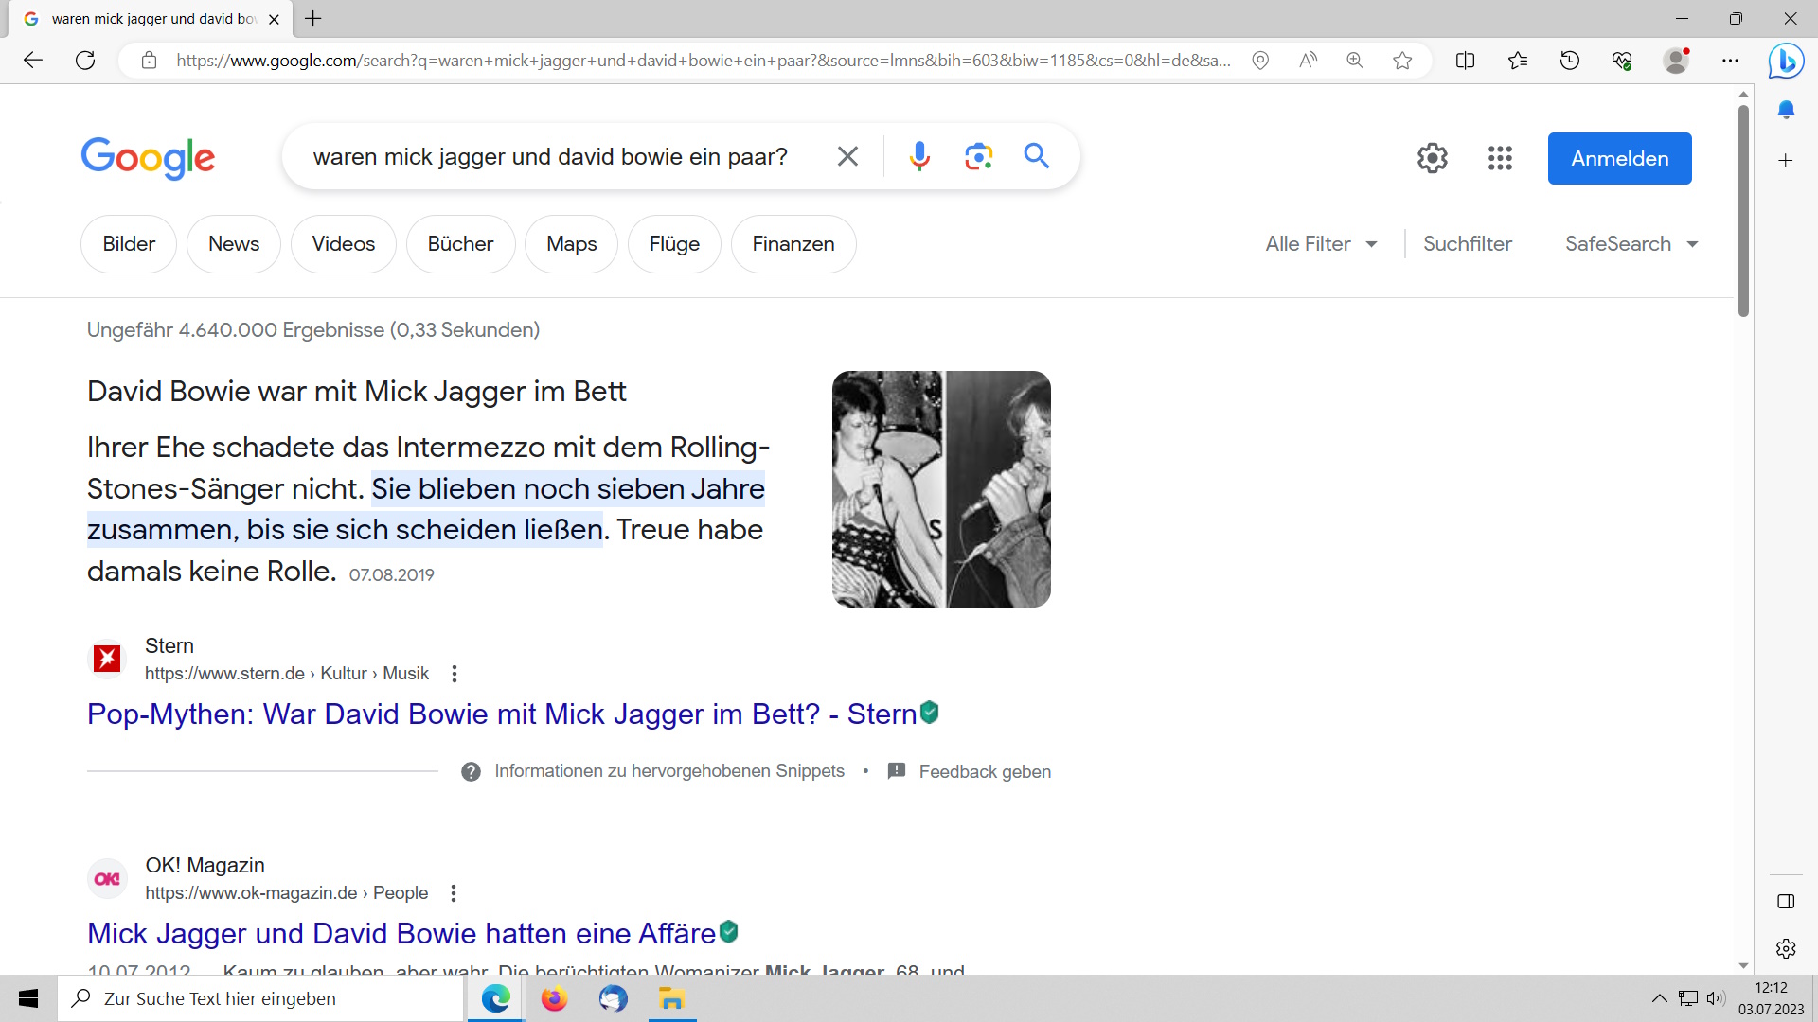Open Google Lens image search
The image size is (1818, 1022).
pyautogui.click(x=978, y=156)
